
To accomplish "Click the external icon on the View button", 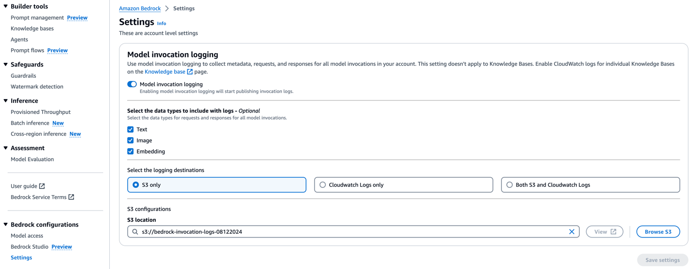I will pyautogui.click(x=613, y=232).
